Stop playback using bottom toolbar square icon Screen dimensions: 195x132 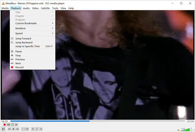click(13, 129)
